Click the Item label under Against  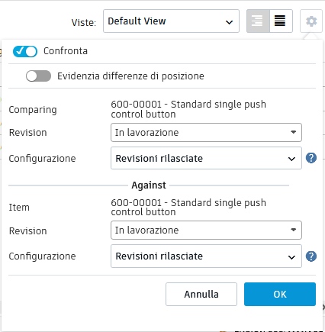click(19, 208)
